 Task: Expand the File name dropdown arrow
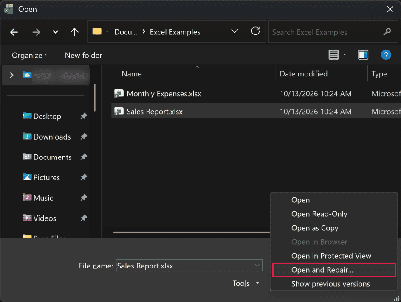257,266
